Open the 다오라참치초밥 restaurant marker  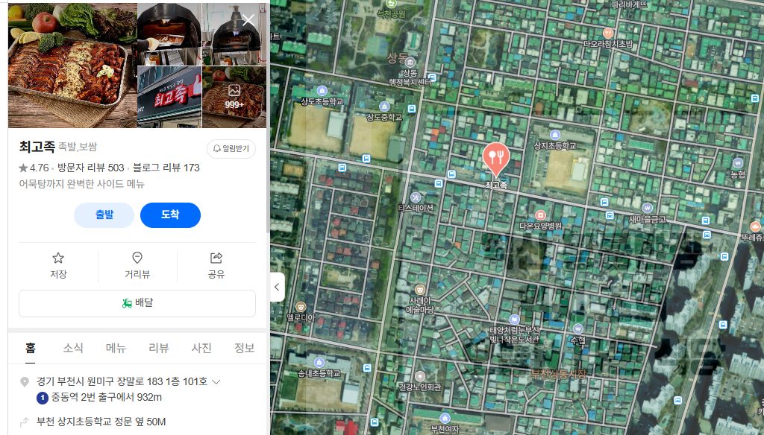(x=607, y=33)
